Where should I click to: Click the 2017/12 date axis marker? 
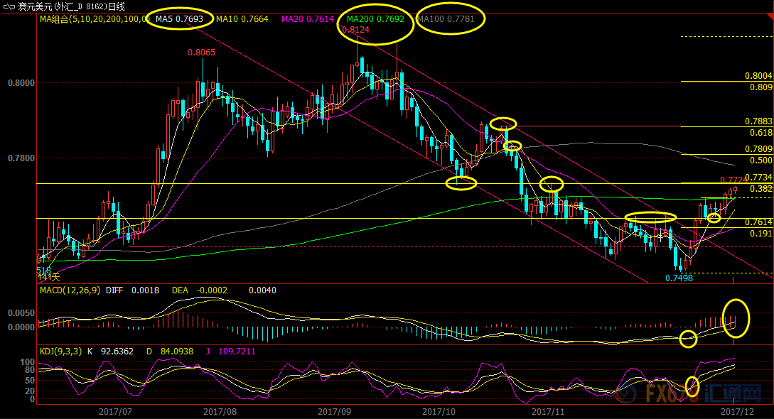tap(737, 411)
